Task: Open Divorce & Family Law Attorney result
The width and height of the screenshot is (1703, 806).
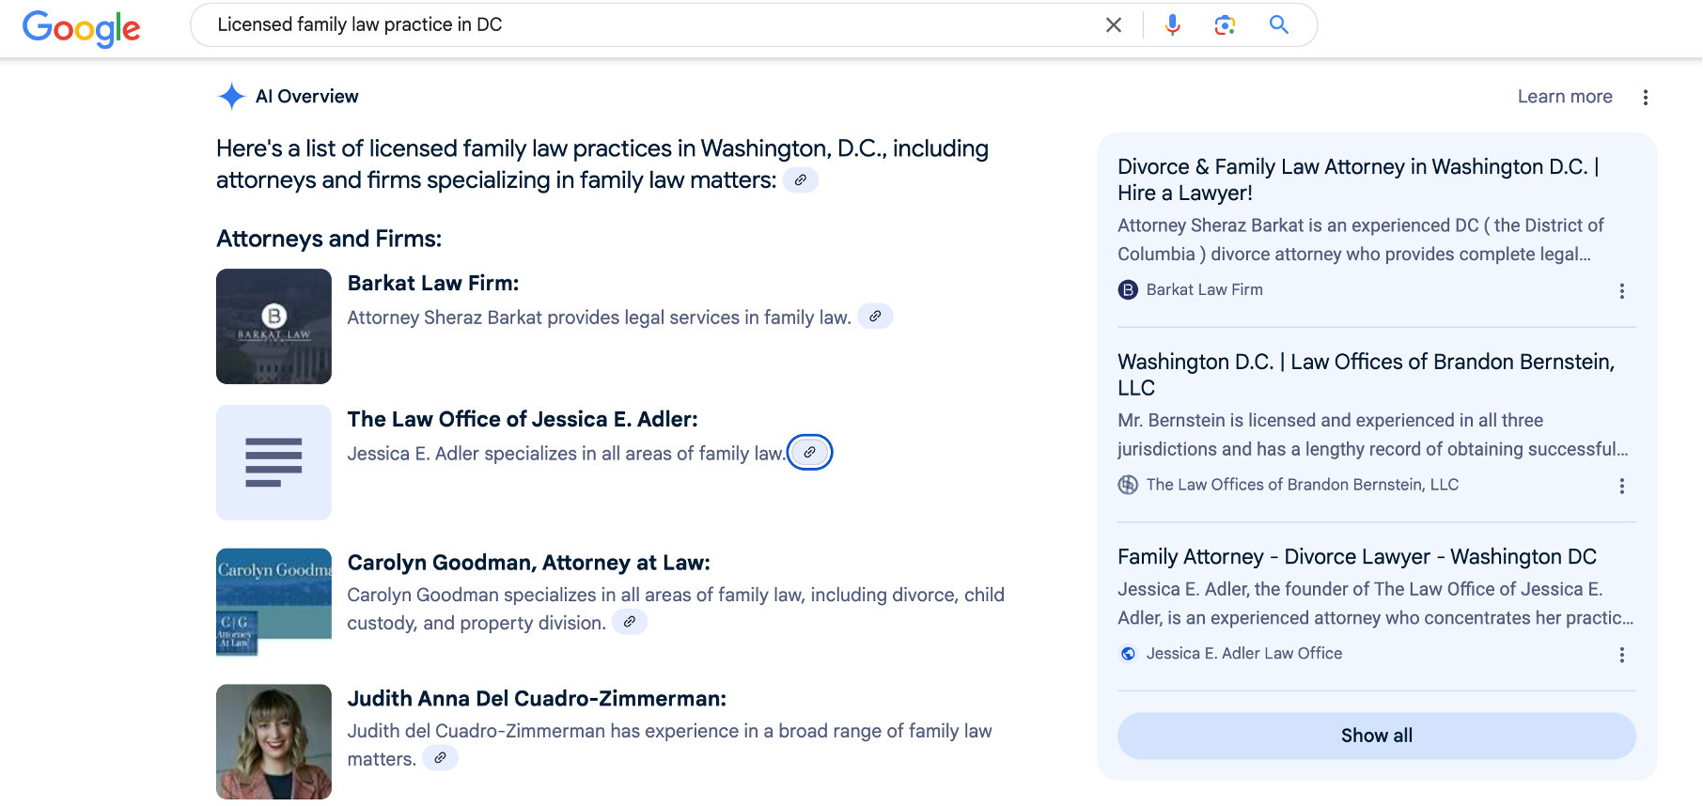Action: coord(1358,179)
